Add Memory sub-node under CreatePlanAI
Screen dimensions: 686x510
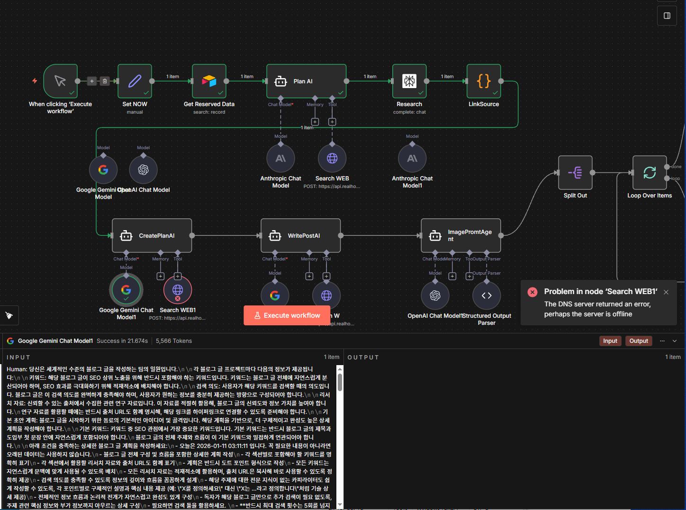click(x=160, y=276)
